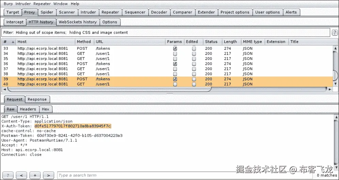Image resolution: width=339 pixels, height=180 pixels.
Task: Go to previous search match arrow
Action: coord(21,175)
